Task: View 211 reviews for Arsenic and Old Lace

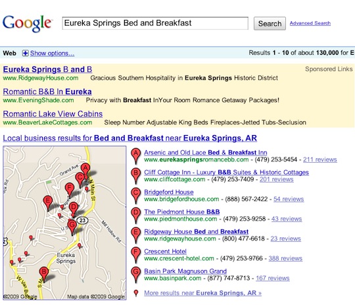Action: (x=320, y=159)
